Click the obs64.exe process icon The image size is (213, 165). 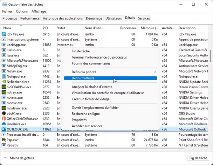(4, 113)
